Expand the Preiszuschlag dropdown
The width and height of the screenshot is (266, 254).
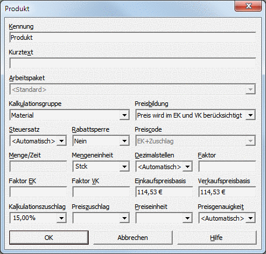point(101,218)
